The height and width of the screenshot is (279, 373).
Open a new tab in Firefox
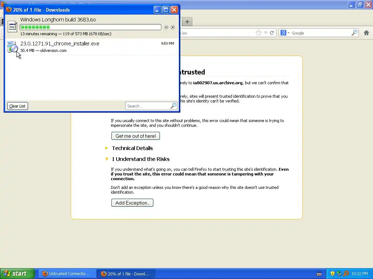coord(187,22)
